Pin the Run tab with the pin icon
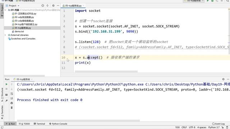230x129 pixels. click(x=6, y=100)
